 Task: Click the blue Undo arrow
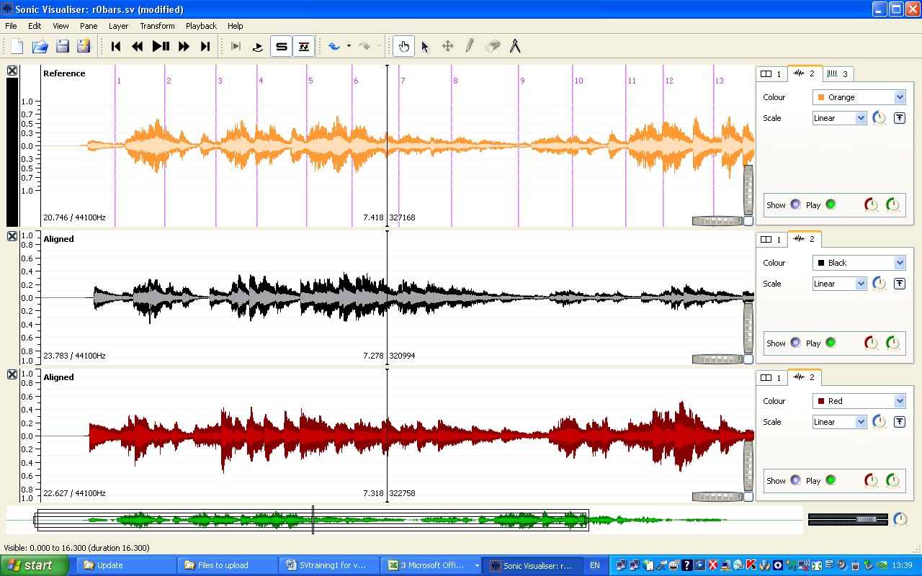point(334,46)
